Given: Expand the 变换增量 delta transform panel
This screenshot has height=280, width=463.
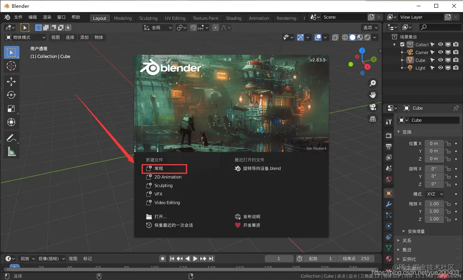Looking at the screenshot, I should [x=416, y=231].
